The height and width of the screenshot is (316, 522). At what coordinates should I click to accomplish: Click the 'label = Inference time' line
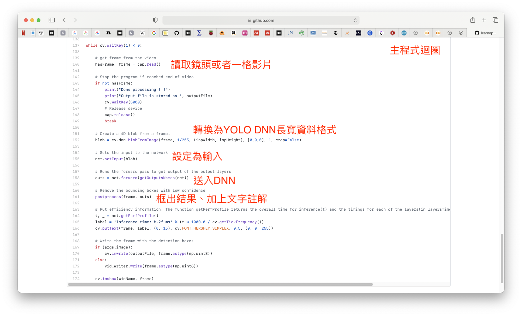[x=179, y=222]
